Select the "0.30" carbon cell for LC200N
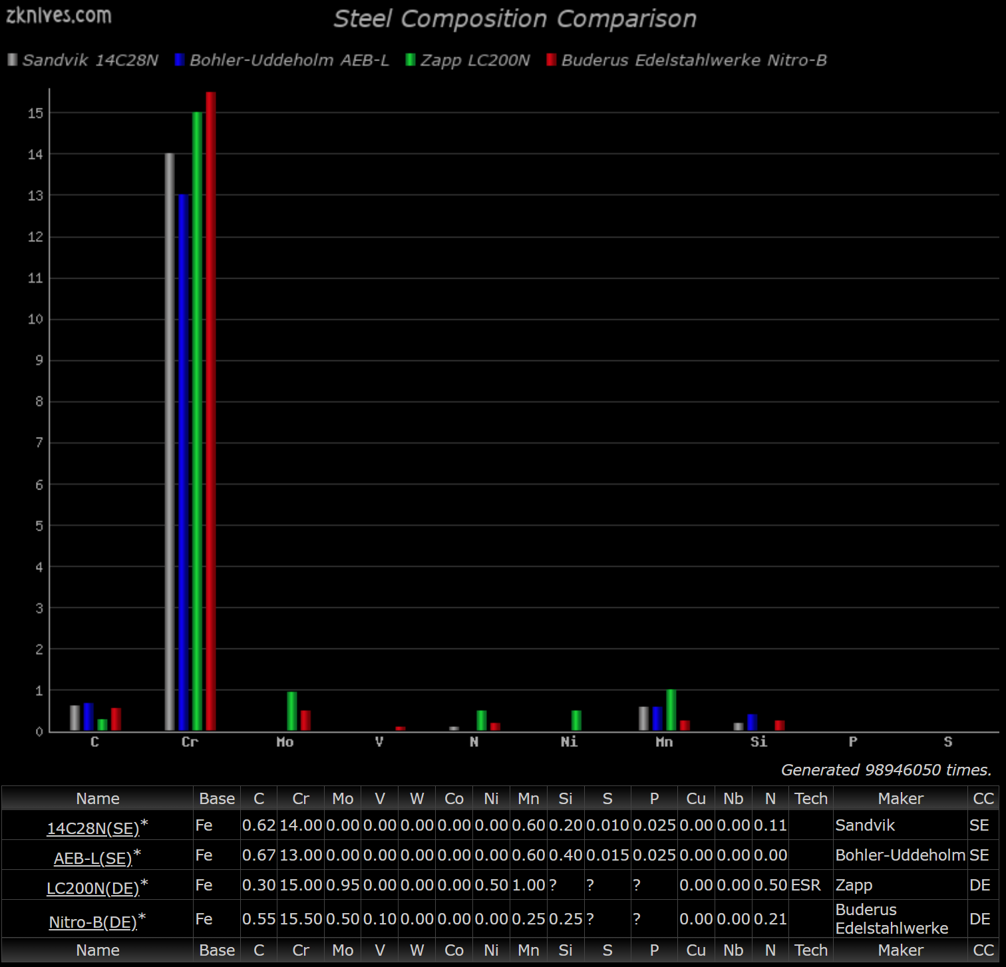1006x967 pixels. click(x=259, y=885)
